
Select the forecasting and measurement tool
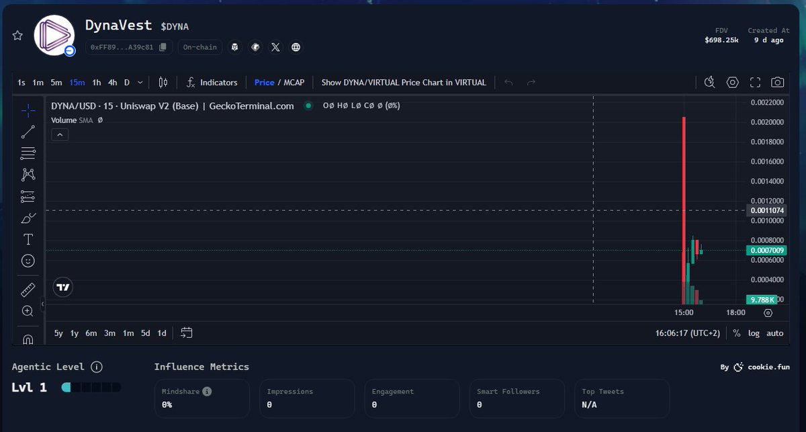pyautogui.click(x=28, y=196)
